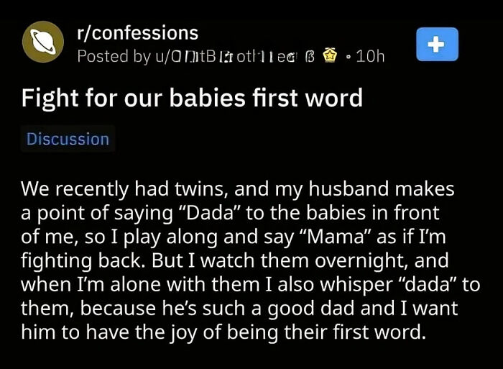The height and width of the screenshot is (369, 503).
Task: Click the 'Posted by' label
Action: pos(109,55)
